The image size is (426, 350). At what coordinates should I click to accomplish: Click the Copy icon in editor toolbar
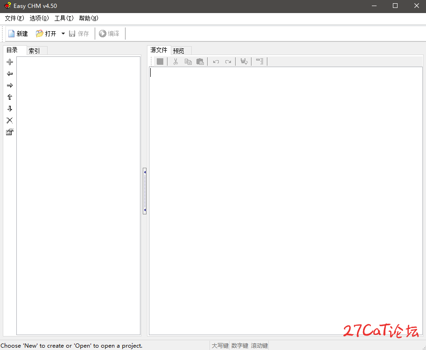coord(188,62)
